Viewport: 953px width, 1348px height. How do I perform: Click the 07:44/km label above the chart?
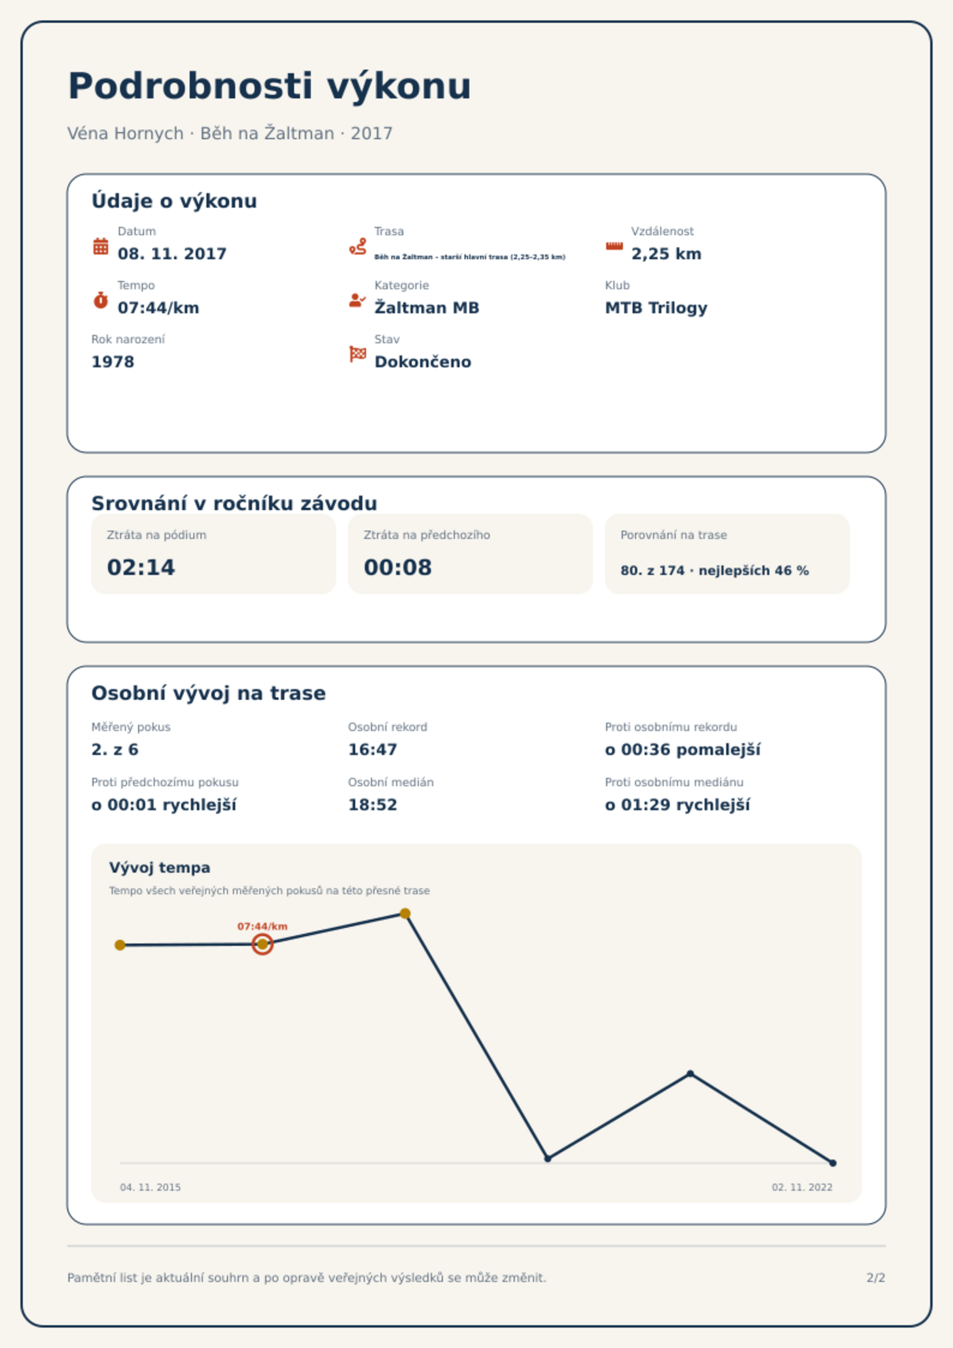[262, 926]
